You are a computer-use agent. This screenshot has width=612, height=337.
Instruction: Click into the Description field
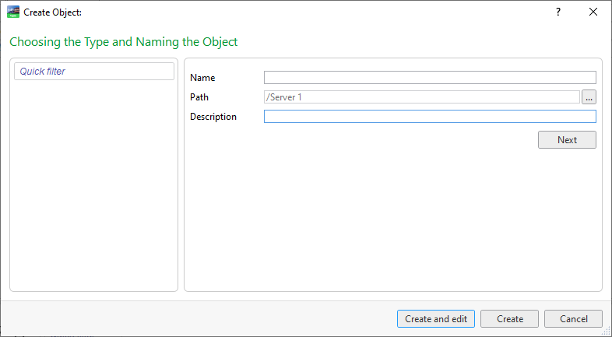pos(430,117)
